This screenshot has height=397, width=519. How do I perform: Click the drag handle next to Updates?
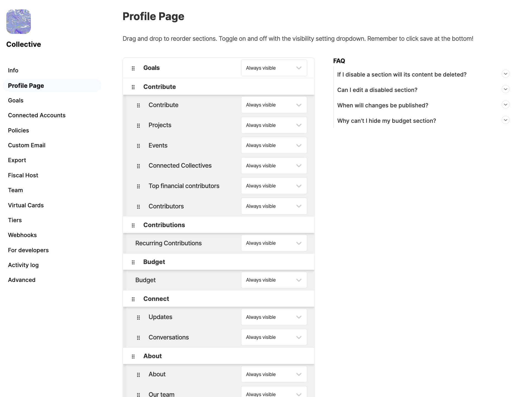pos(138,317)
